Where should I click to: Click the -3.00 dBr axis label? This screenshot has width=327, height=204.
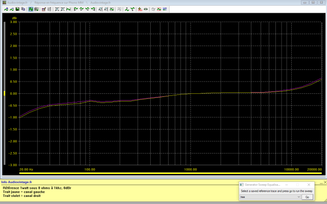click(x=13, y=165)
